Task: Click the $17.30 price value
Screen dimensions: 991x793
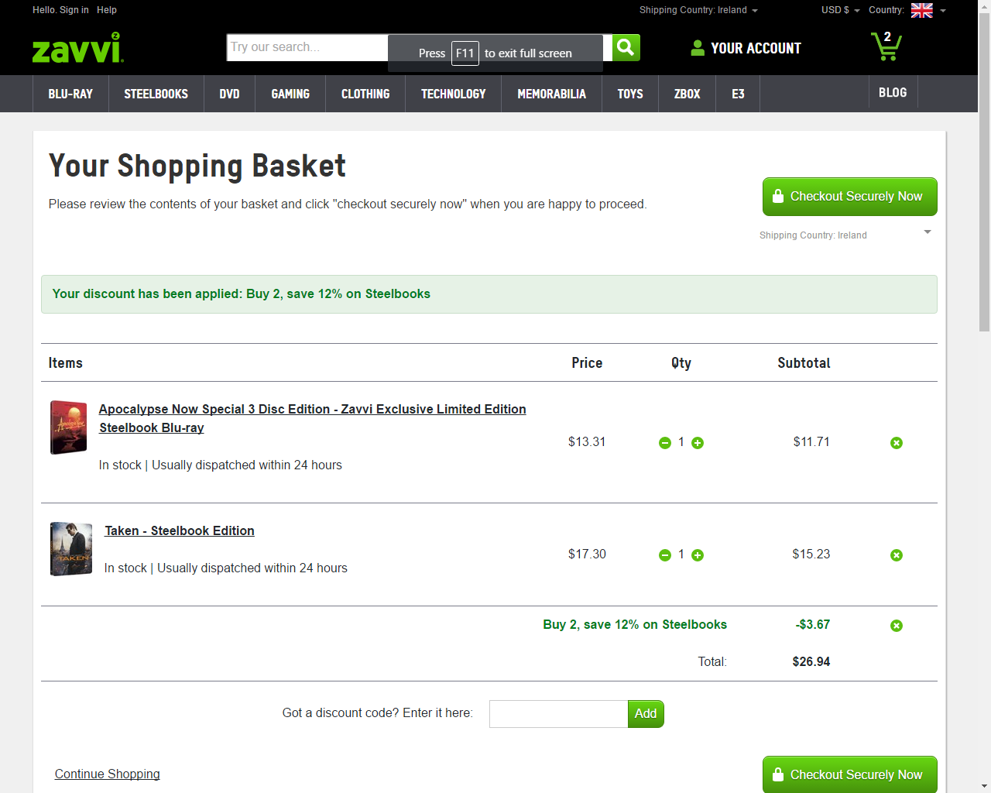Action: [587, 554]
